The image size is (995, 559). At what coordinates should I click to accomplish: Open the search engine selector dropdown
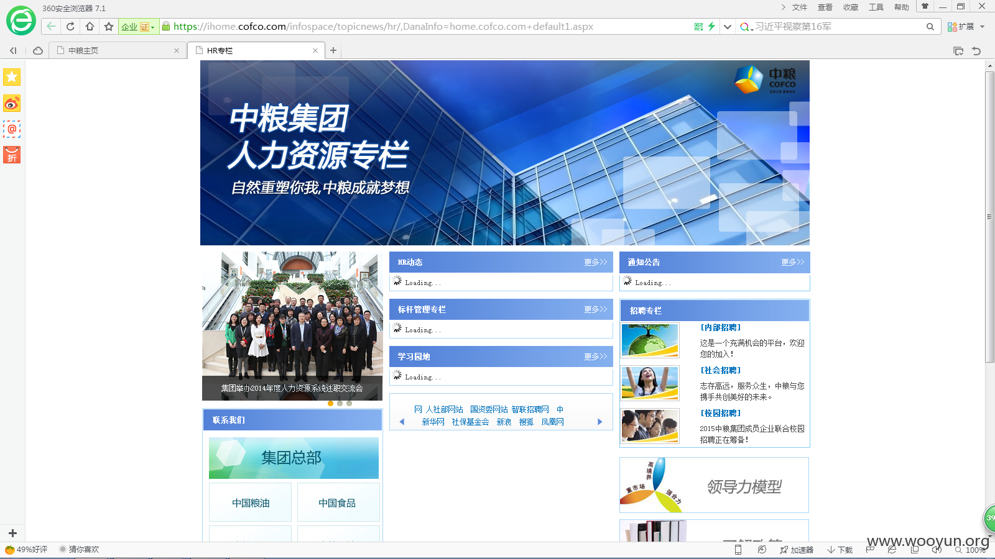click(x=746, y=27)
